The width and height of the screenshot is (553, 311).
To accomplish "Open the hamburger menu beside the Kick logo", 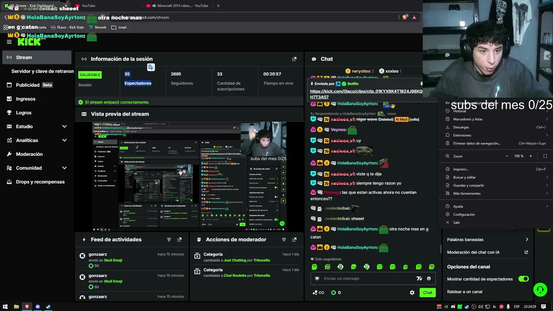I will [9, 42].
